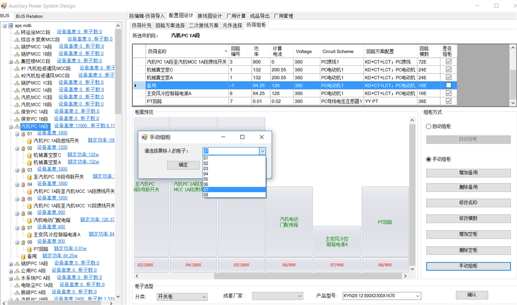Click the 汽机PC 1A段 bus node icon
The width and height of the screenshot is (517, 305).
[17, 126]
